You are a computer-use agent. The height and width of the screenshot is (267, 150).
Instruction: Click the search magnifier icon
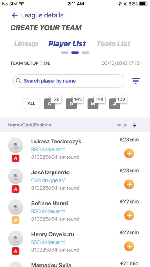pyautogui.click(x=18, y=81)
